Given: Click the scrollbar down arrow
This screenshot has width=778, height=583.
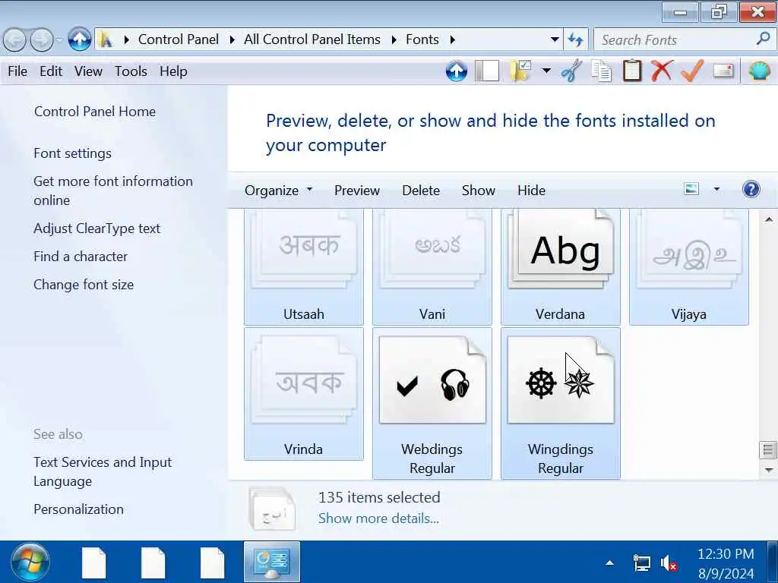Looking at the screenshot, I should (769, 470).
